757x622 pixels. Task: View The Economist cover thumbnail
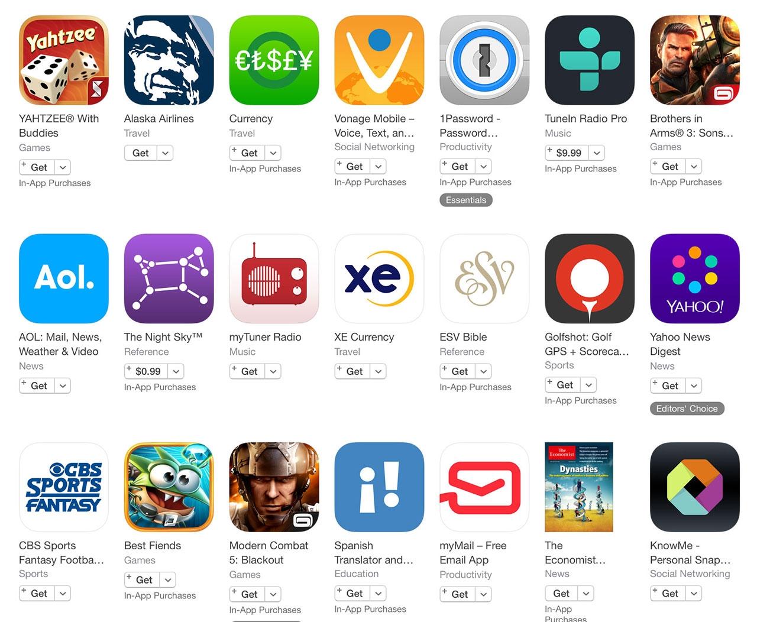point(579,487)
